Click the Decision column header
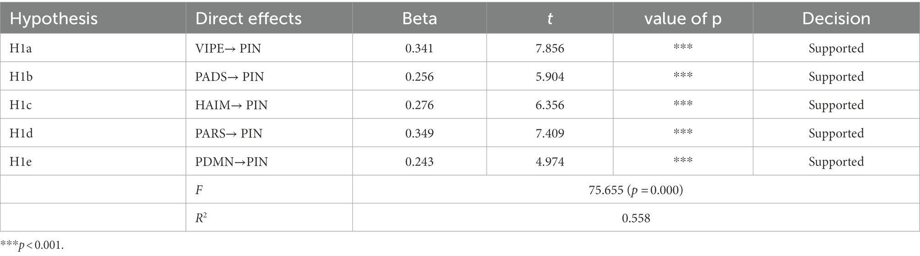The image size is (920, 256). point(836,18)
